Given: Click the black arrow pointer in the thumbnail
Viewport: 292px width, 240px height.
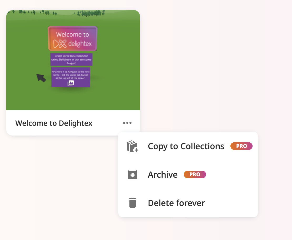Looking at the screenshot, I should click(x=41, y=78).
